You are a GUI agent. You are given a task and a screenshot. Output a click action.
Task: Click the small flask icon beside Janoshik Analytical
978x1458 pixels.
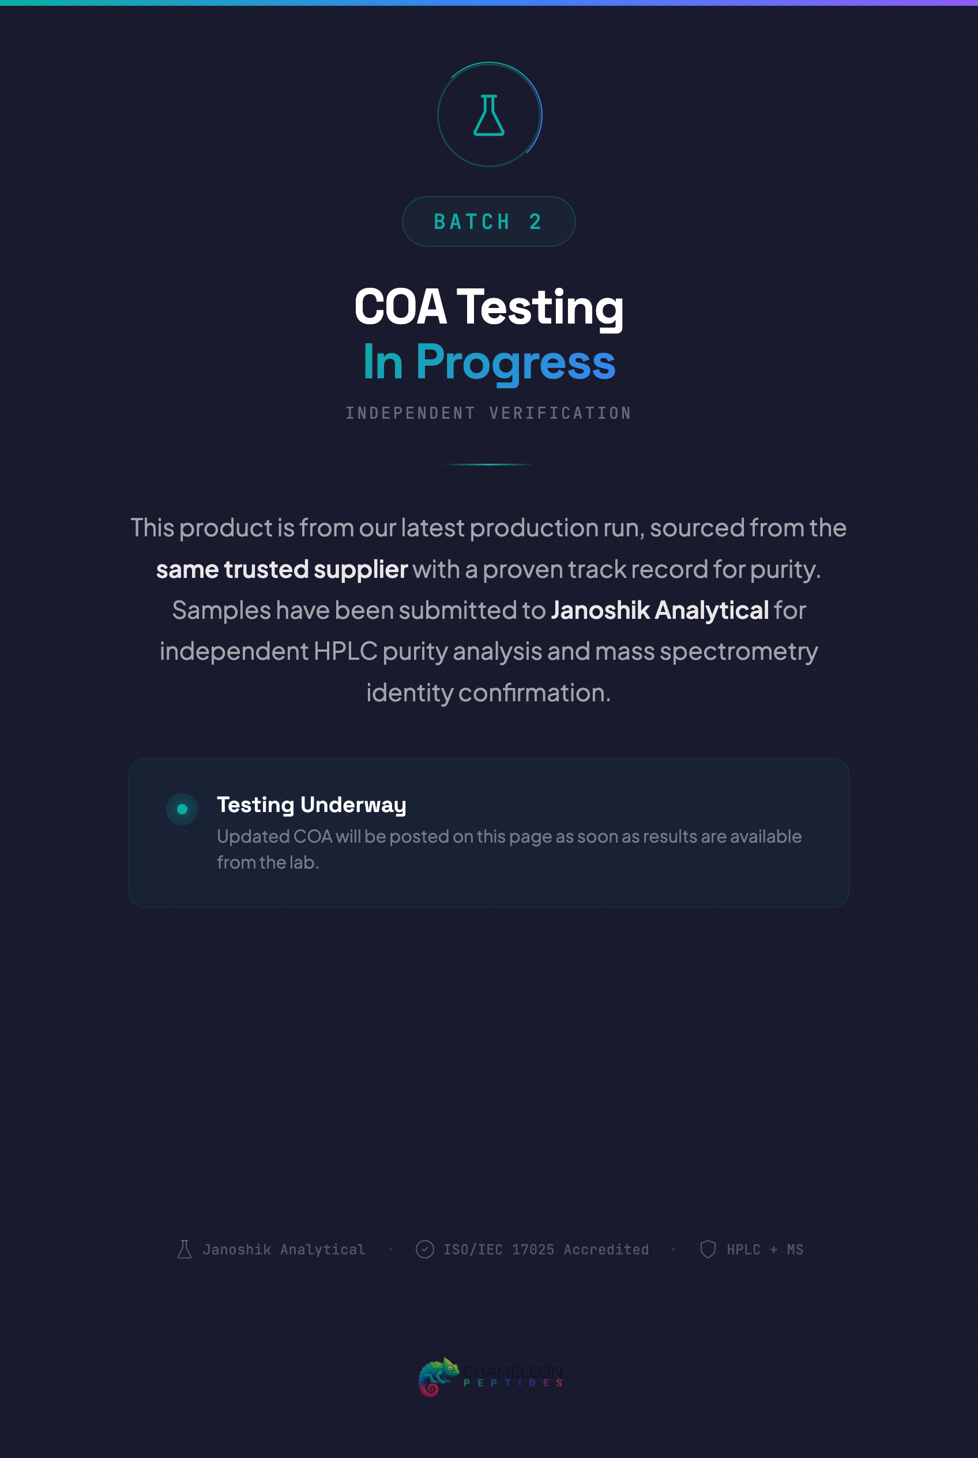tap(185, 1249)
